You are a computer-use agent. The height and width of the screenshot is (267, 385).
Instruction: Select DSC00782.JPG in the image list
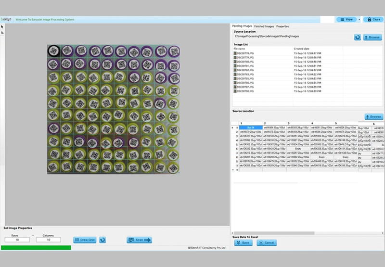[245, 70]
